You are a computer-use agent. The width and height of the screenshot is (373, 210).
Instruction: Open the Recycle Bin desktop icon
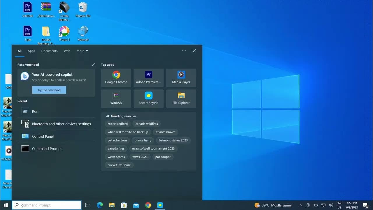coord(83,10)
